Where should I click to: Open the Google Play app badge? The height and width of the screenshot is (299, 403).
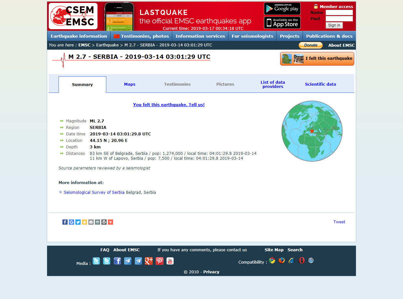tap(282, 9)
